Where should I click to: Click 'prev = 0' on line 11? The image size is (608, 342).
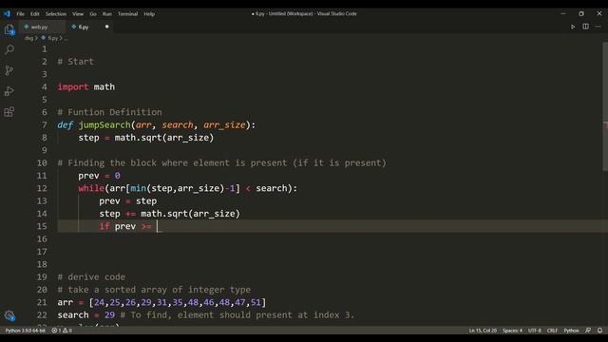pos(99,176)
